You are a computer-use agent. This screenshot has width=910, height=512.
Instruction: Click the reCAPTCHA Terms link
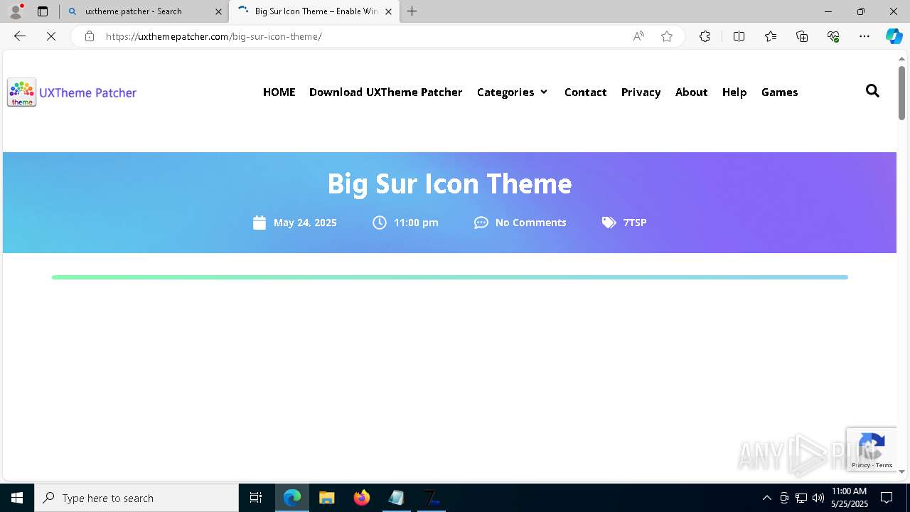pyautogui.click(x=884, y=465)
